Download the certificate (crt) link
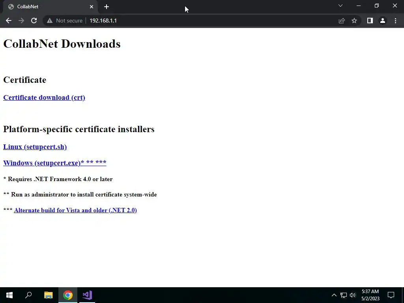Viewport: 404px width, 303px height. pyautogui.click(x=44, y=98)
